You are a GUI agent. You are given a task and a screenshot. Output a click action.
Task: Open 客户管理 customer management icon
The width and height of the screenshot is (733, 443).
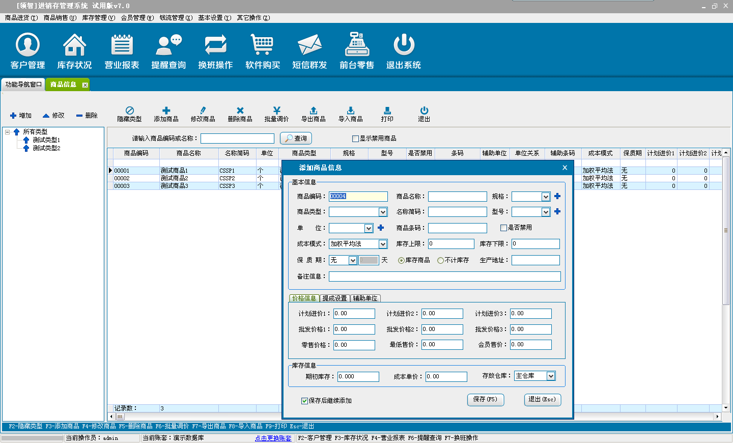[27, 45]
